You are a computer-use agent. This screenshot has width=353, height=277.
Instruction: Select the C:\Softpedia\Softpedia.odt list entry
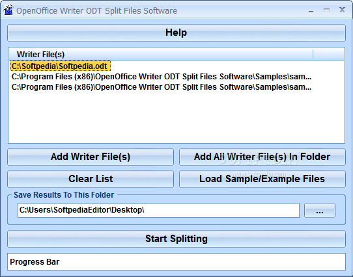[61, 66]
